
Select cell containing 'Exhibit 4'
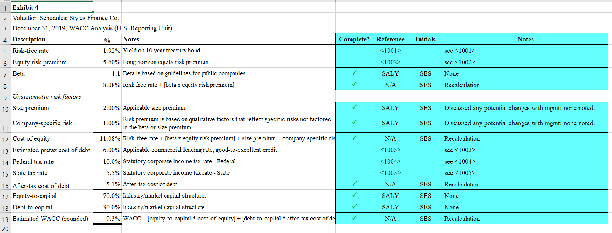coord(52,7)
